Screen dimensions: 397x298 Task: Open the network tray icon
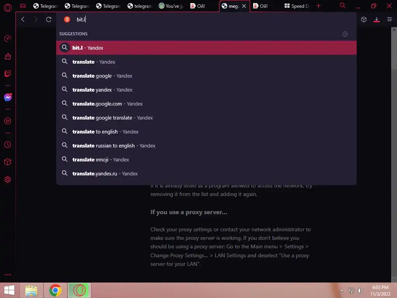351,290
